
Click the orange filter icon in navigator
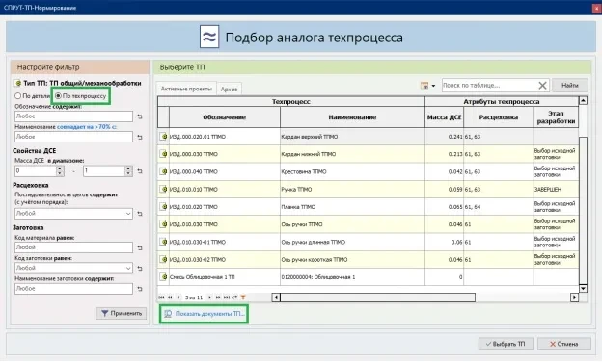tap(243, 297)
